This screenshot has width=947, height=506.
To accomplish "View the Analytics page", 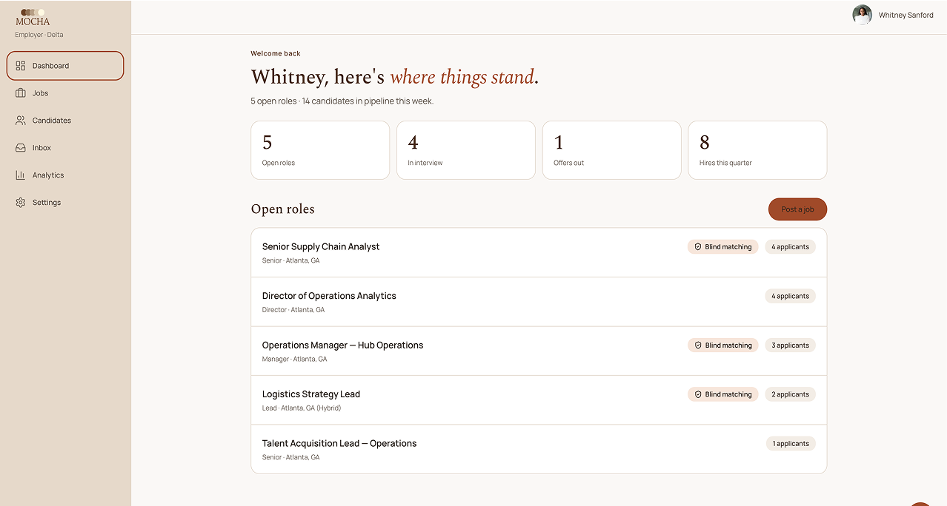I will pyautogui.click(x=65, y=175).
